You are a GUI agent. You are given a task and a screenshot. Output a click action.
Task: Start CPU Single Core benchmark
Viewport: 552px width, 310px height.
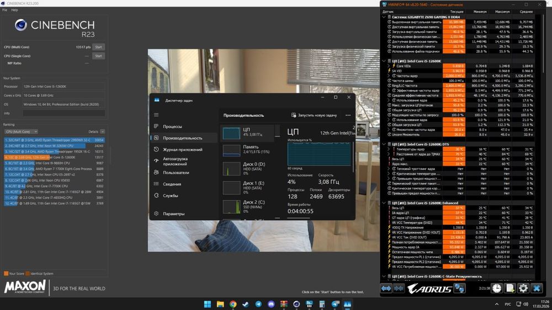[99, 56]
